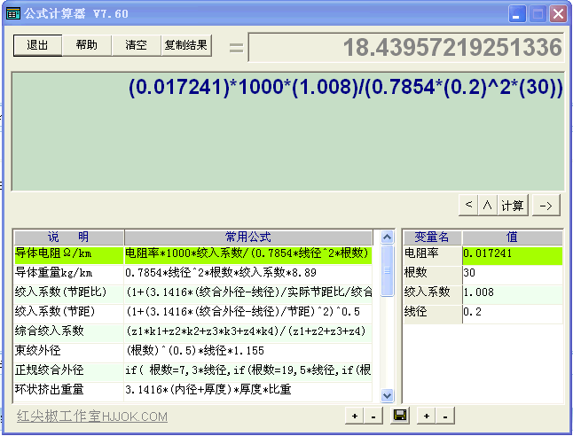
Task: Click minus button under the variable table
Action: tap(445, 416)
